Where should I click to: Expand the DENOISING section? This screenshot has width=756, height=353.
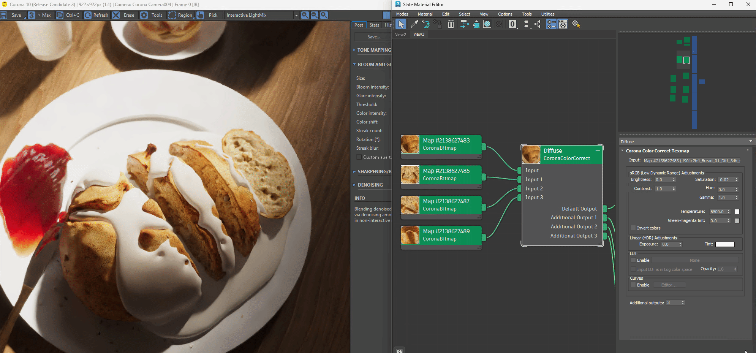pos(354,185)
